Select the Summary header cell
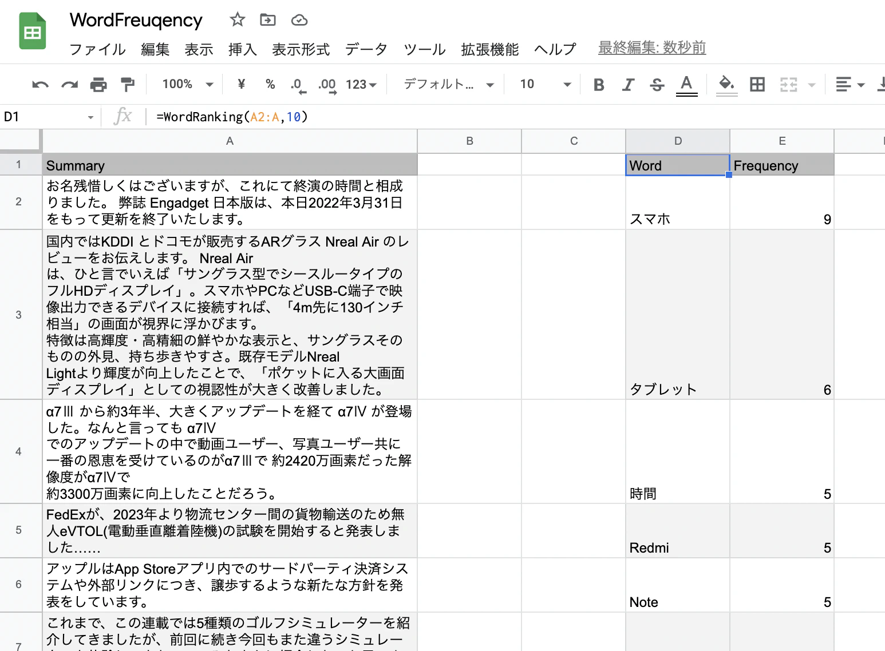Image resolution: width=885 pixels, height=651 pixels. click(230, 165)
